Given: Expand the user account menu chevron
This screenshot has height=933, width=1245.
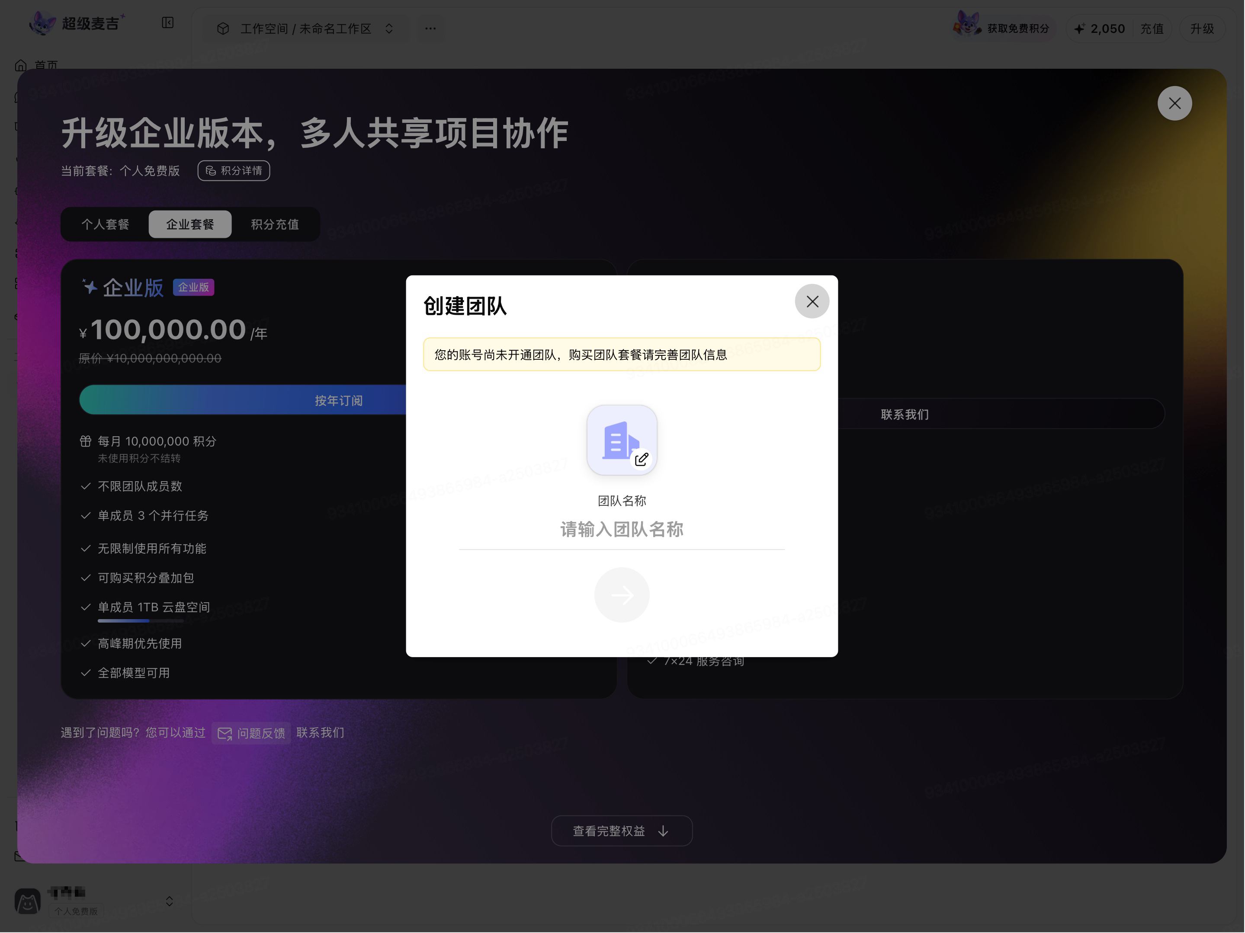Looking at the screenshot, I should (170, 901).
